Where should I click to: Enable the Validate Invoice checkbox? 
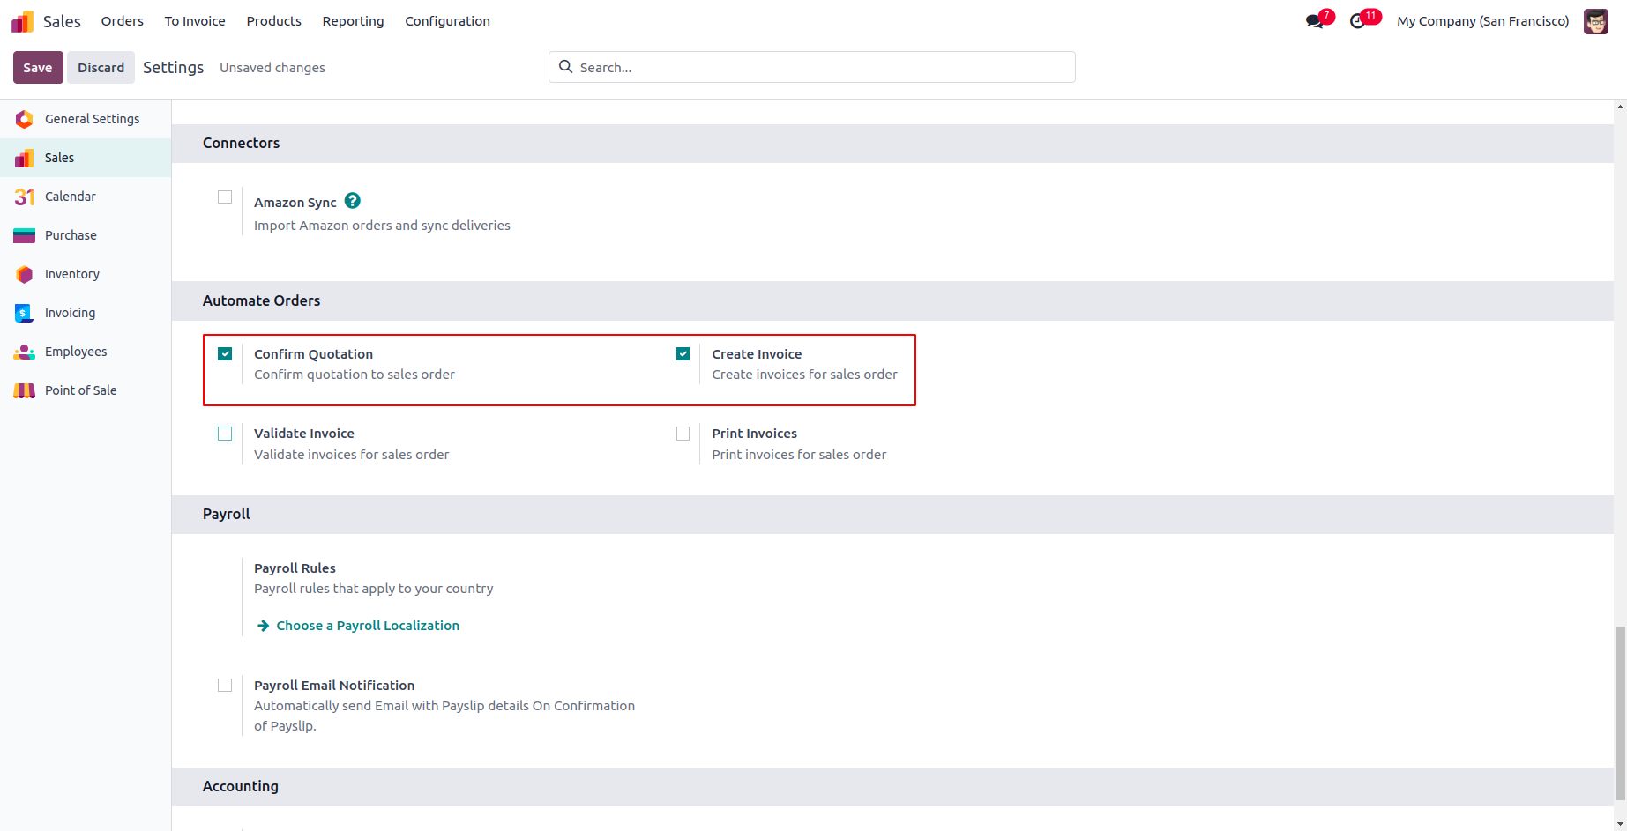tap(225, 434)
